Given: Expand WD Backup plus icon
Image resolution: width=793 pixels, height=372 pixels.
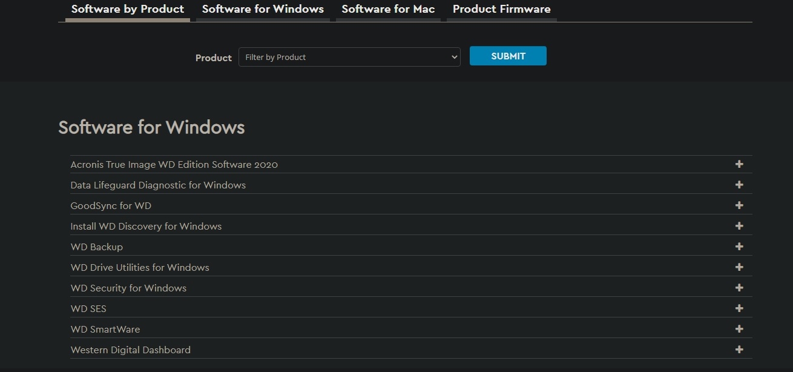Looking at the screenshot, I should click(x=739, y=247).
